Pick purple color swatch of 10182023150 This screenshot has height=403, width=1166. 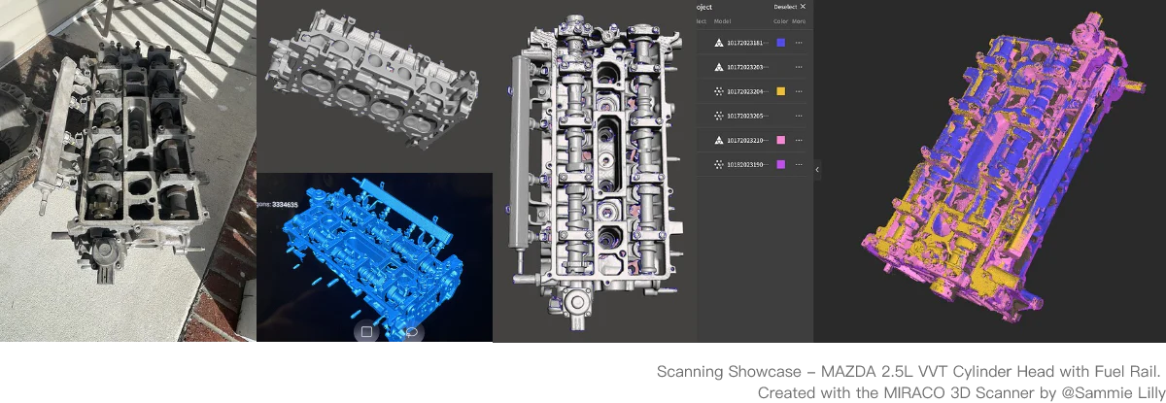tap(780, 165)
